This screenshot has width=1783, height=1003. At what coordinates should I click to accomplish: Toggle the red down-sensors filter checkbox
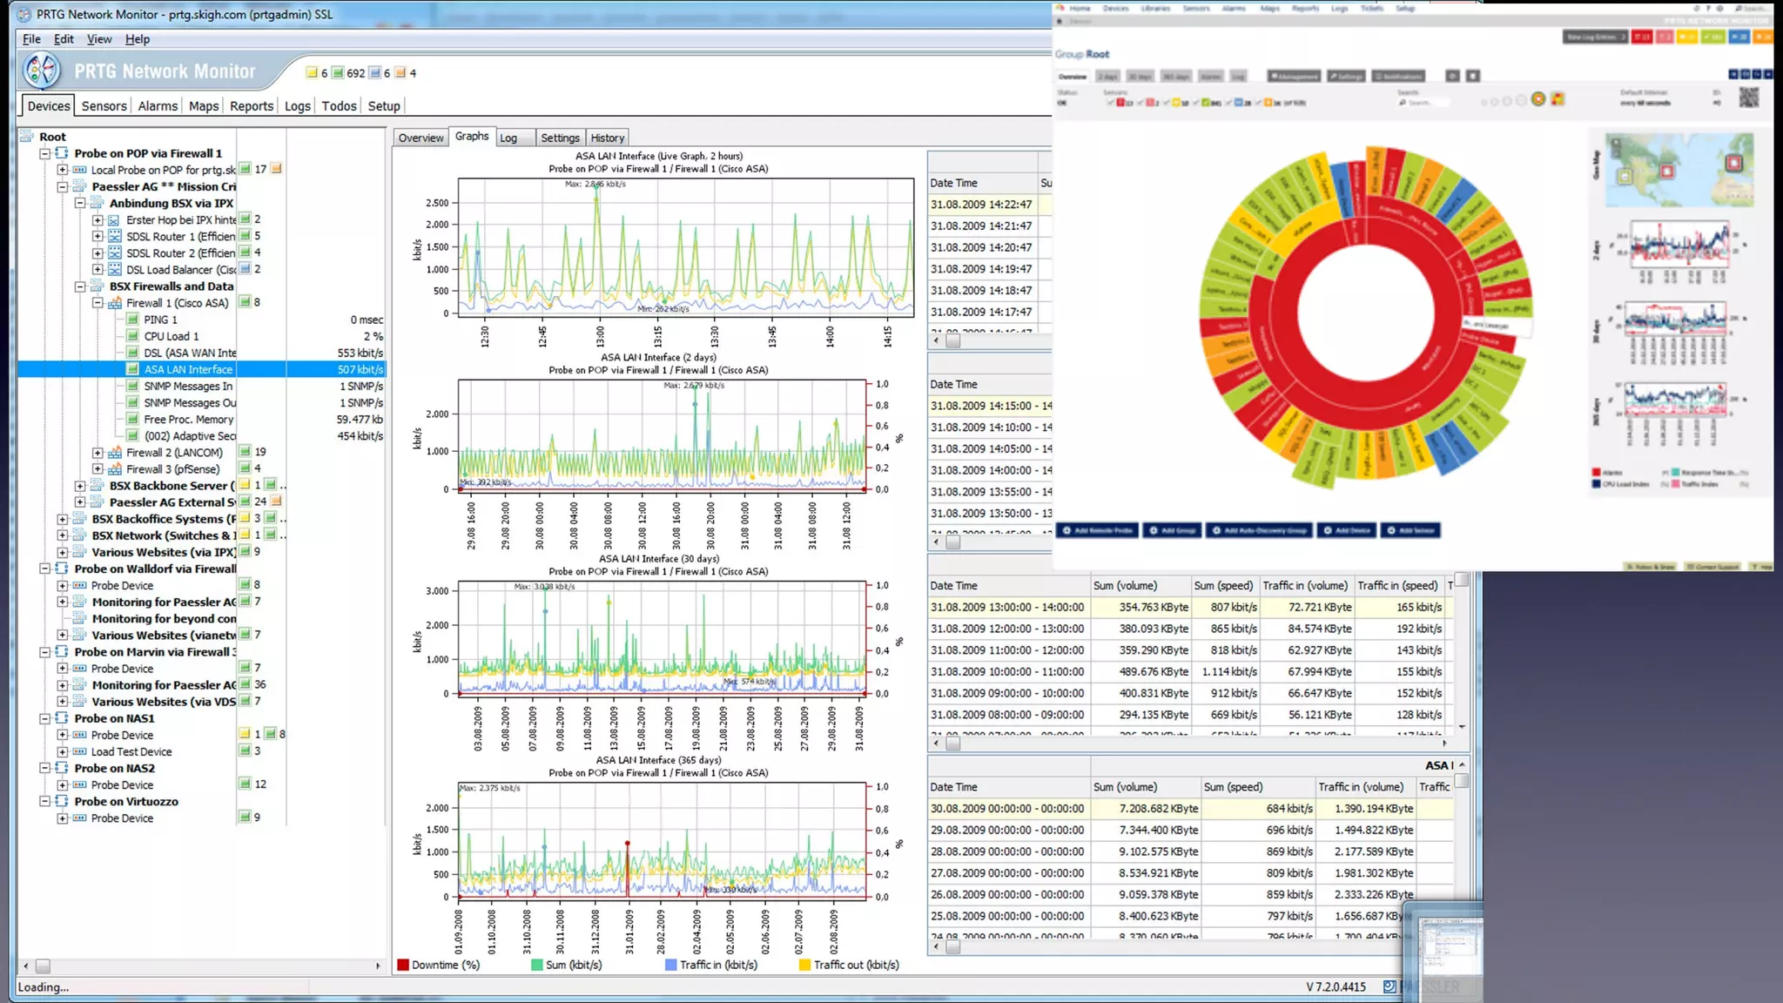[x=1110, y=103]
